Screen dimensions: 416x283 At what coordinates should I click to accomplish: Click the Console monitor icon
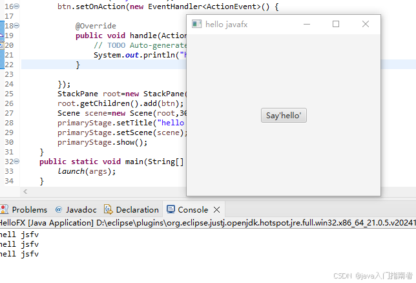[x=171, y=209]
